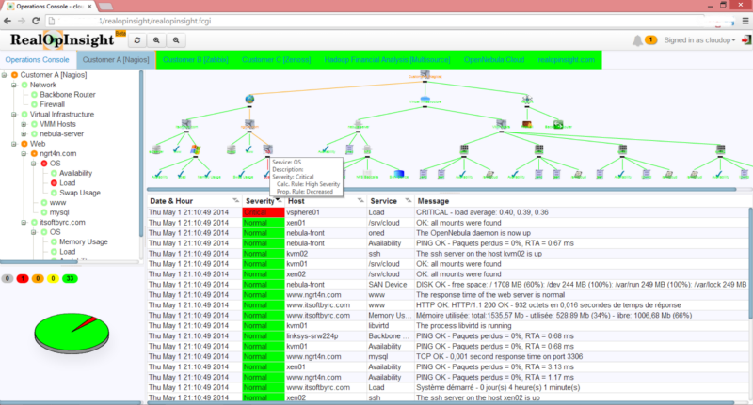
Task: Click the root Customer A node atop the map
Action: tap(425, 74)
